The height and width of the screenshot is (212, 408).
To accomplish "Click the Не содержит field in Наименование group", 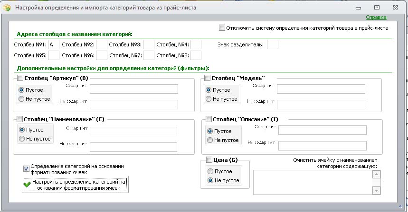I will [133, 147].
